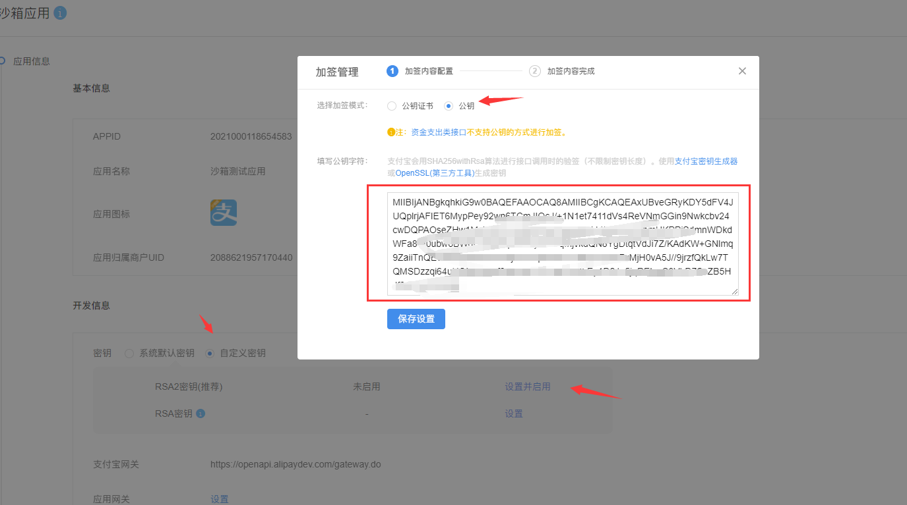Screen dimensions: 907x505
Task: Click step 1 加签内容配置 indicator
Action: pos(420,71)
